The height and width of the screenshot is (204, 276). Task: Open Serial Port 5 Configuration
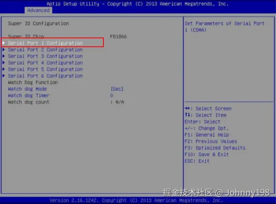(x=45, y=69)
